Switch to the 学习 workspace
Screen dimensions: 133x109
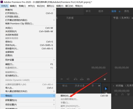(88, 11)
